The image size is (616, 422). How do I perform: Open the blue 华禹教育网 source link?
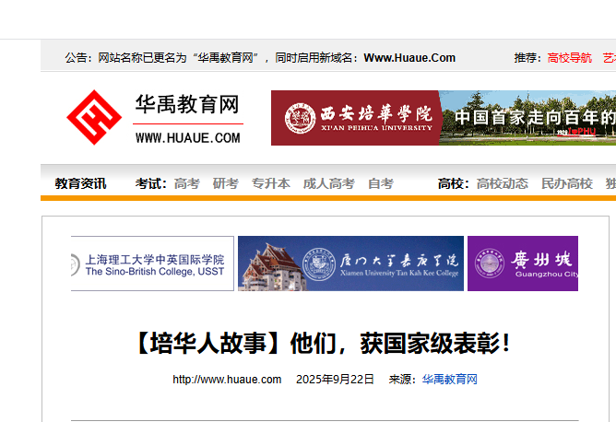click(x=450, y=380)
